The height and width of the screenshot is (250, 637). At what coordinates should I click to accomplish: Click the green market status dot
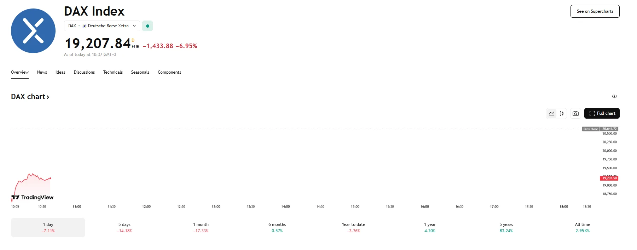click(147, 26)
